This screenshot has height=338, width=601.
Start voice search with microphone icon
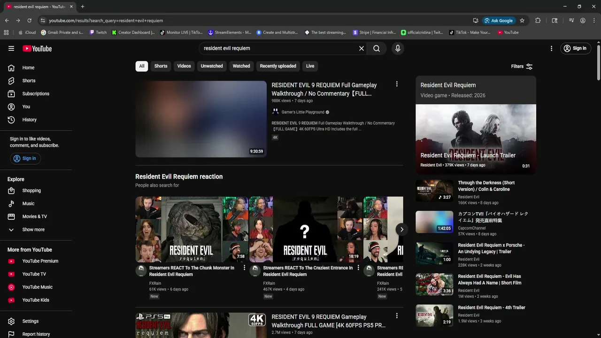398,48
